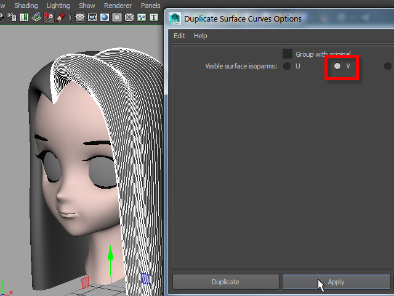Open the Renderer viewport menu
Viewport: 394px width, 296px height.
pyautogui.click(x=118, y=6)
